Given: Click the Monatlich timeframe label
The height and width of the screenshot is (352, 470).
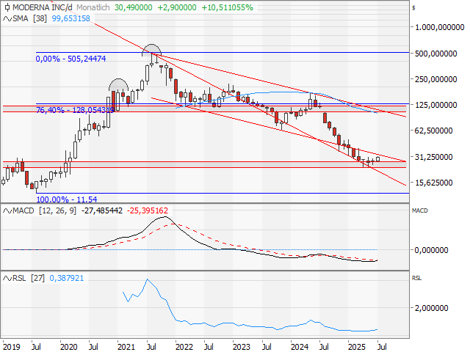Looking at the screenshot, I should click(x=93, y=7).
